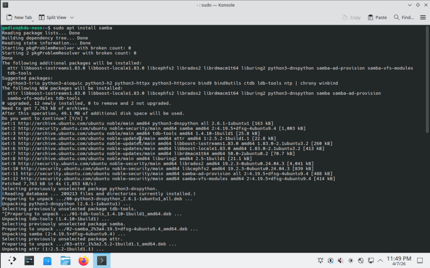
Task: Unmute audio via the muted volume icon
Action: point(340,260)
